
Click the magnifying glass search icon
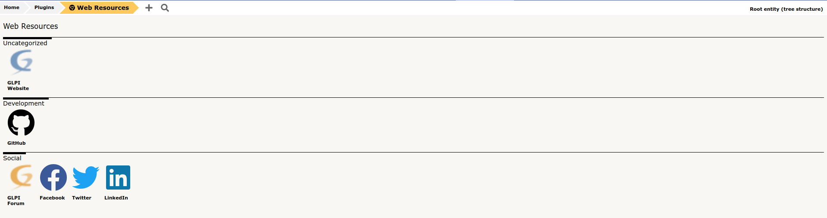click(165, 8)
